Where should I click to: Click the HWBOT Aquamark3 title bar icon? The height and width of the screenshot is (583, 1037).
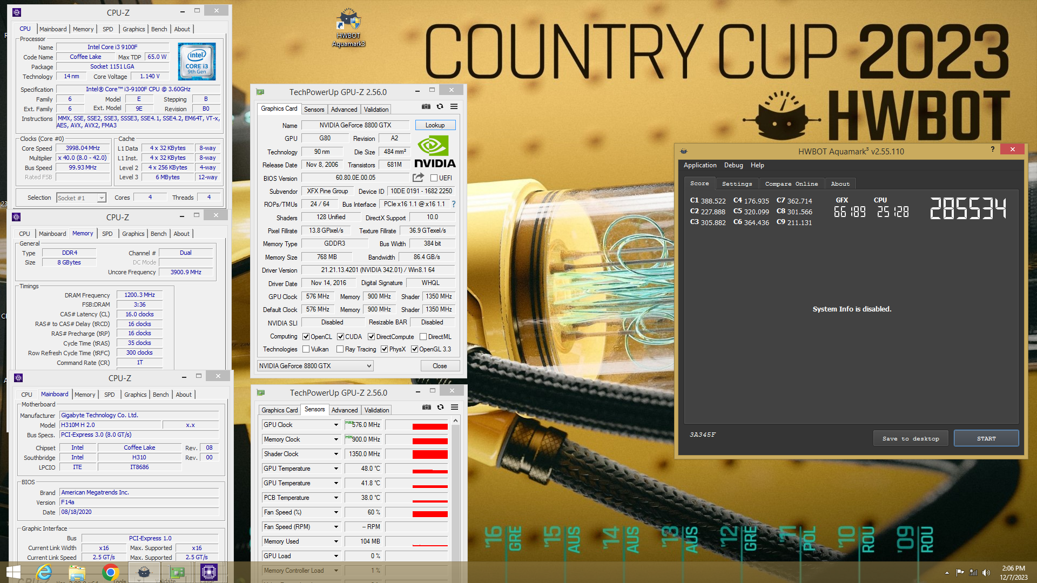coord(684,151)
